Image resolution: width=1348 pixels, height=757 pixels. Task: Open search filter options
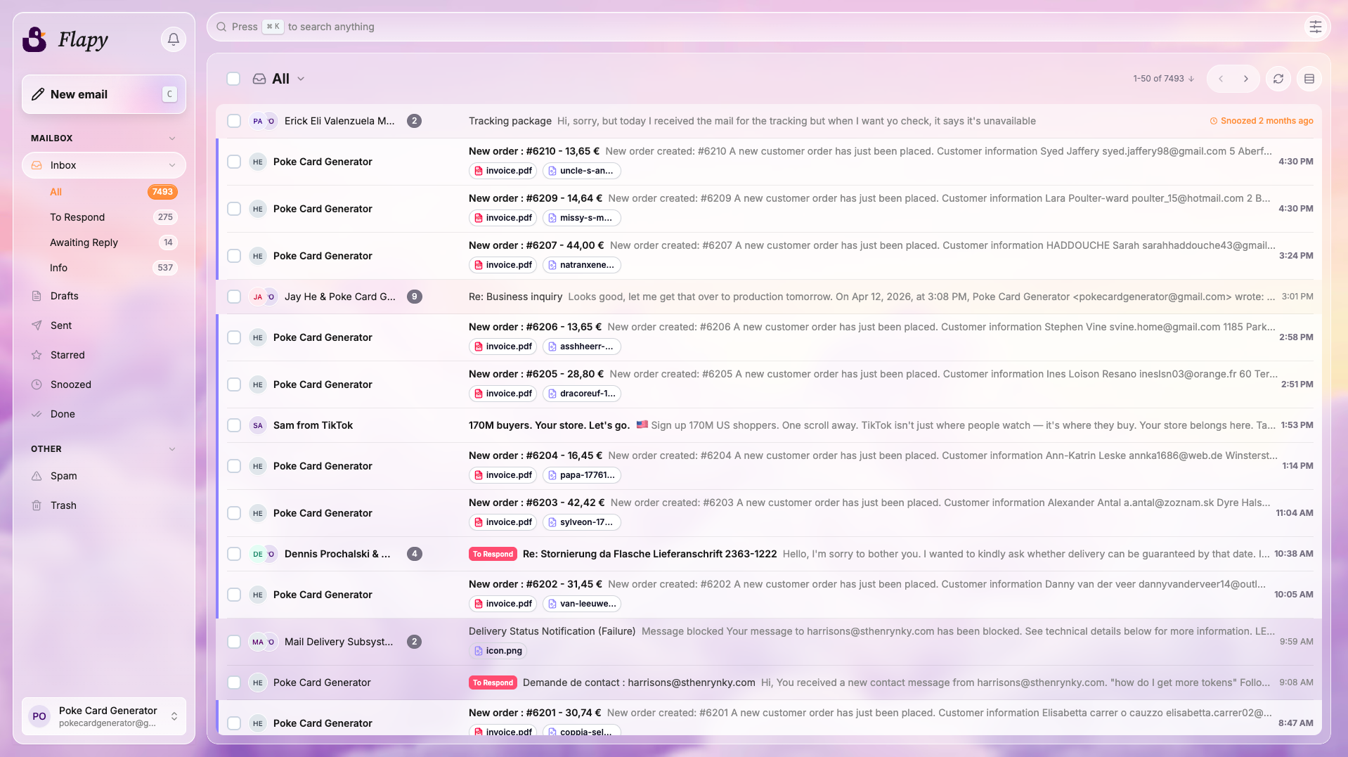click(1316, 27)
